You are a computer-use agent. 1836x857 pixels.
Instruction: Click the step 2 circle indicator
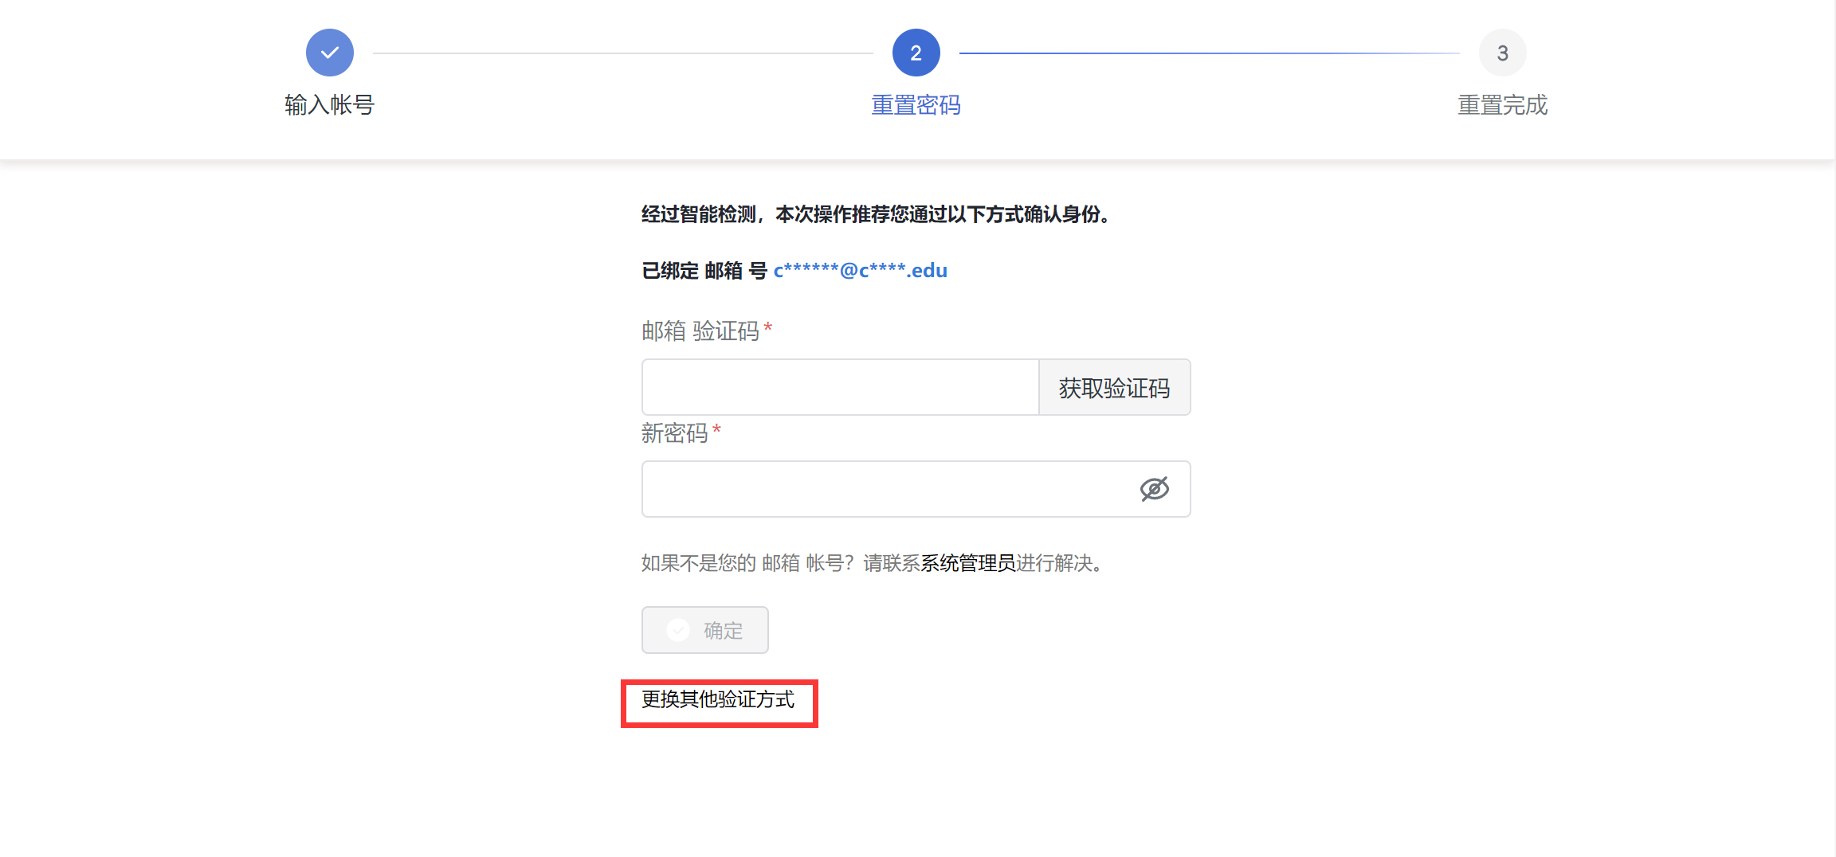click(x=916, y=53)
